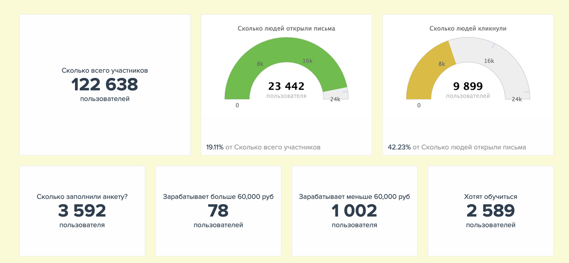Click the '42.23% от Сколько людей открыли письма' footer

click(x=457, y=147)
